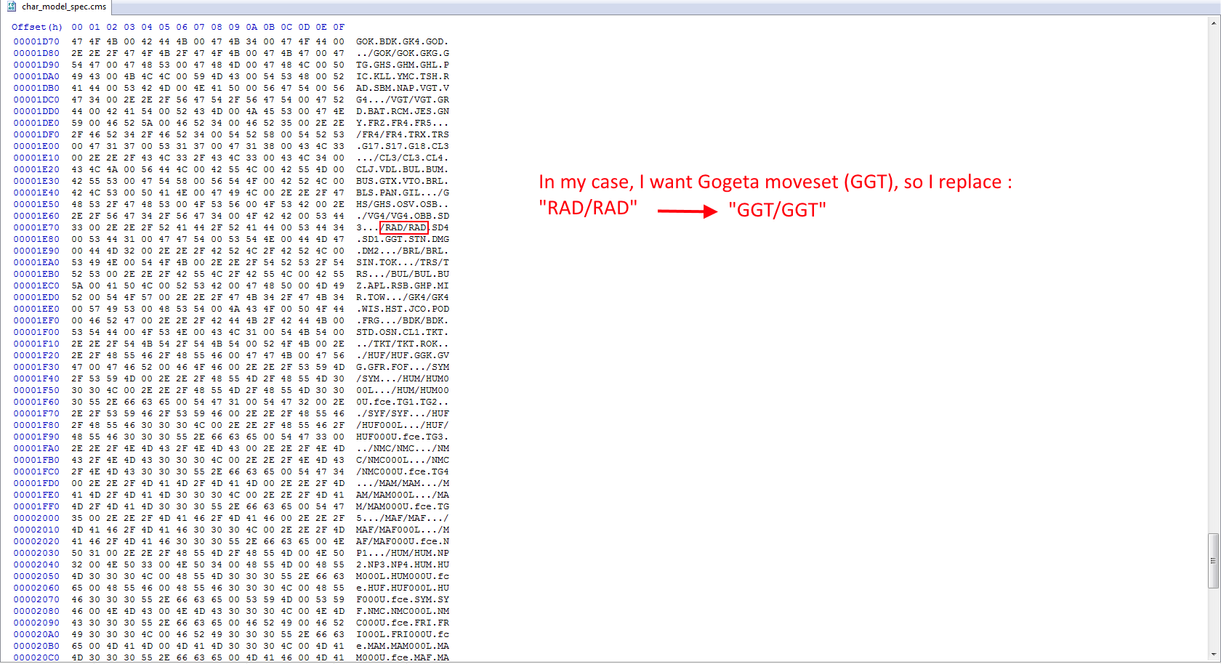Select offset row 00001EC0
This screenshot has width=1221, height=664.
pyautogui.click(x=36, y=286)
